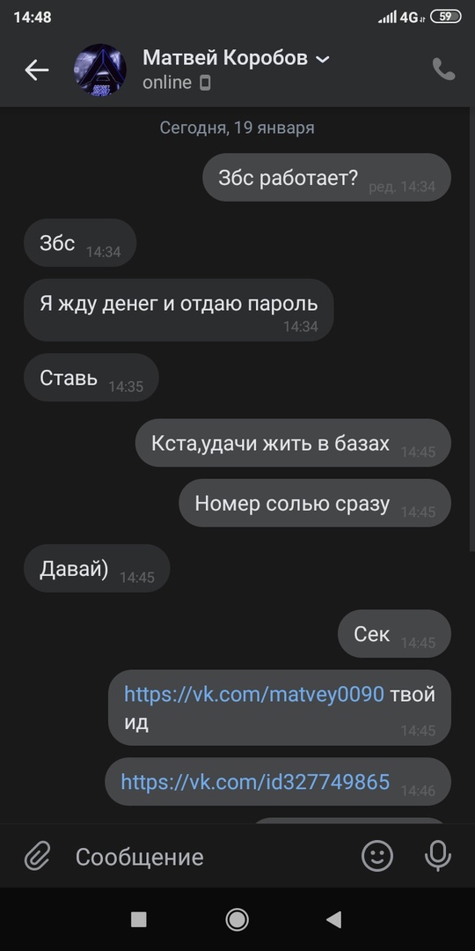This screenshot has width=475, height=951.
Task: Tap the Матвей Коробов contact name header
Action: click(x=225, y=58)
